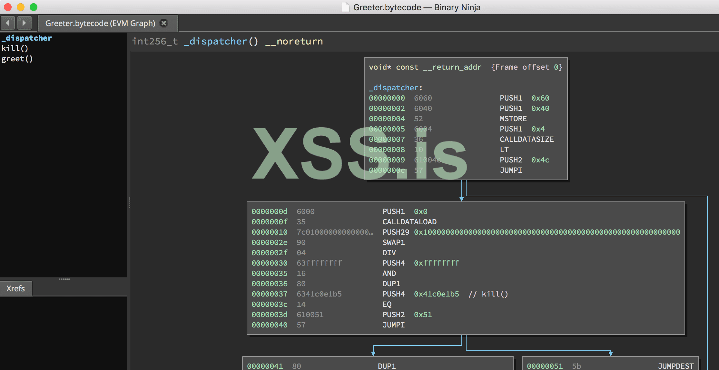Click the 0x4c jump target operand
The width and height of the screenshot is (719, 370).
tap(540, 160)
